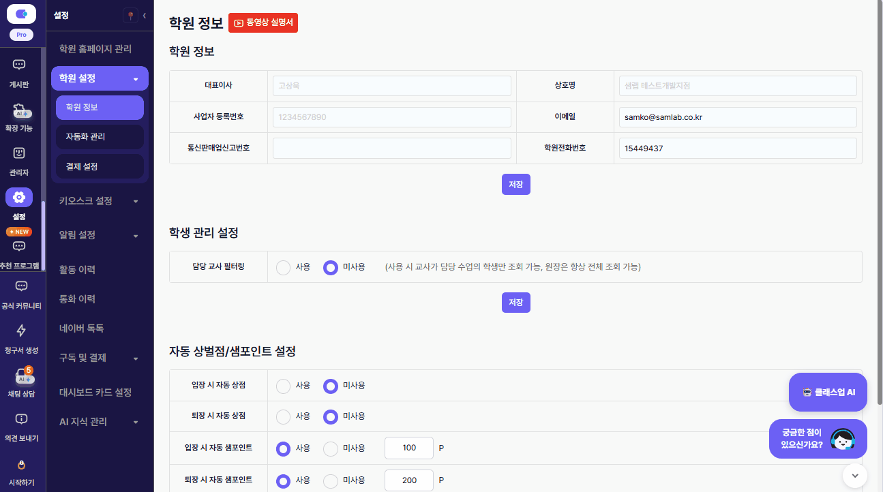Click the 학생 관리 설정 heading
The width and height of the screenshot is (883, 492).
[x=204, y=233]
